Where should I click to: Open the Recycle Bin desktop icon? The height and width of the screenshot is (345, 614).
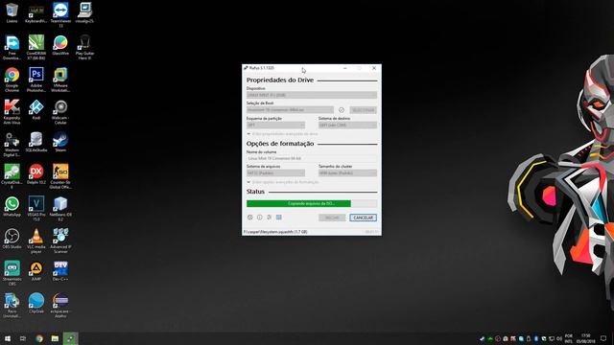click(12, 12)
